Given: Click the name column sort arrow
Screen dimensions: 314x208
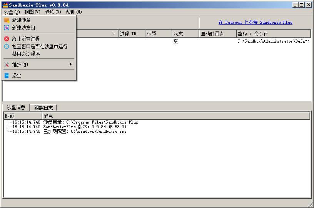Looking at the screenshot, I should [113, 34].
